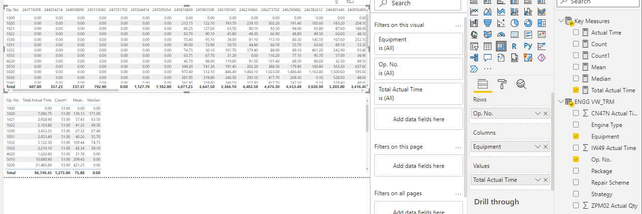642x214 pixels.
Task: Select the Area chart visualization
Action: click(x=488, y=12)
